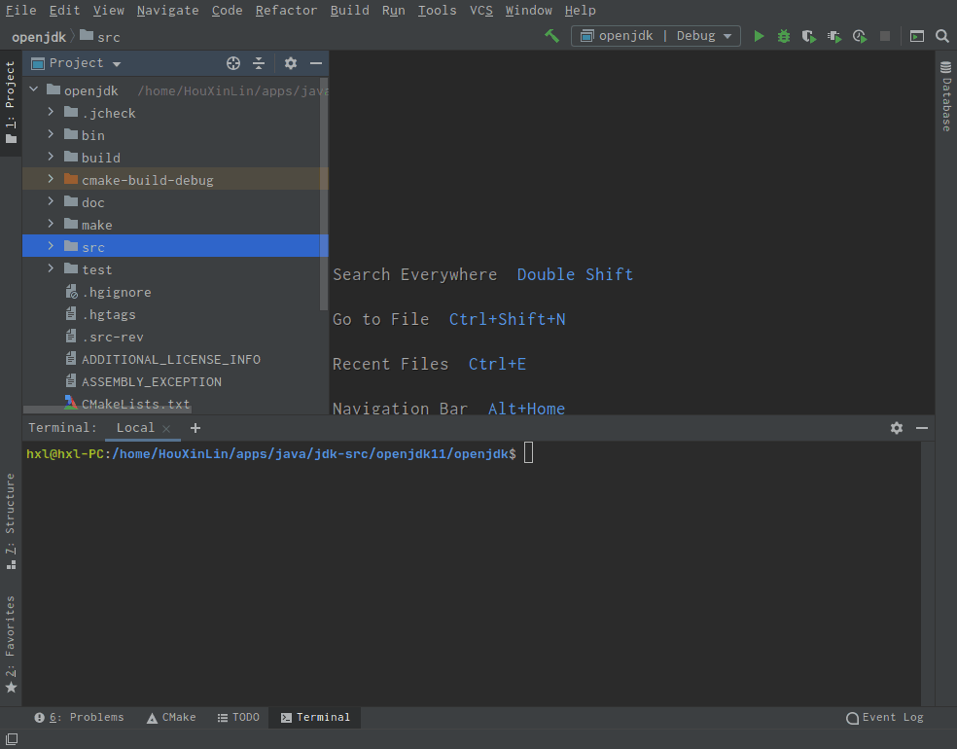The image size is (957, 749).
Task: Start debugging with the bug icon
Action: [784, 36]
